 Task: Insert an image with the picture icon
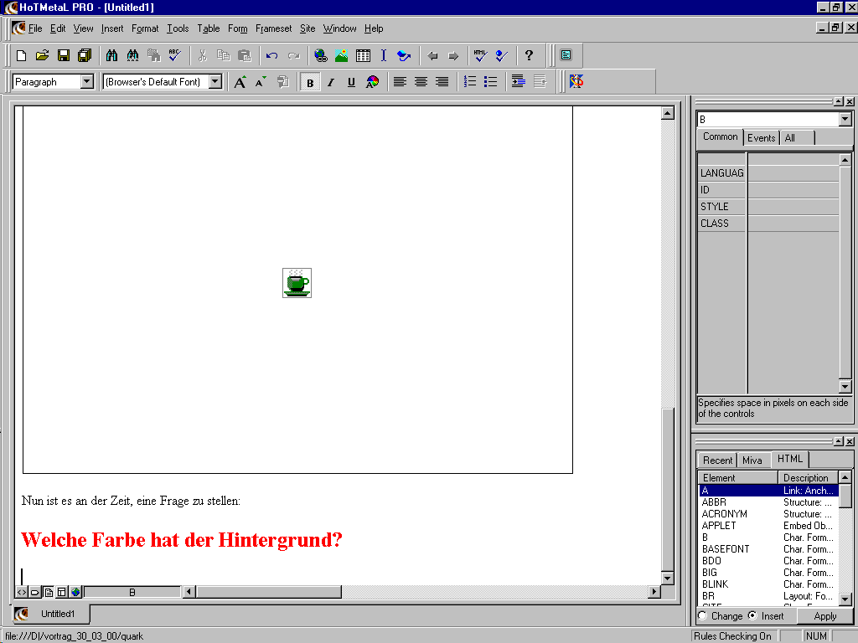coord(342,56)
